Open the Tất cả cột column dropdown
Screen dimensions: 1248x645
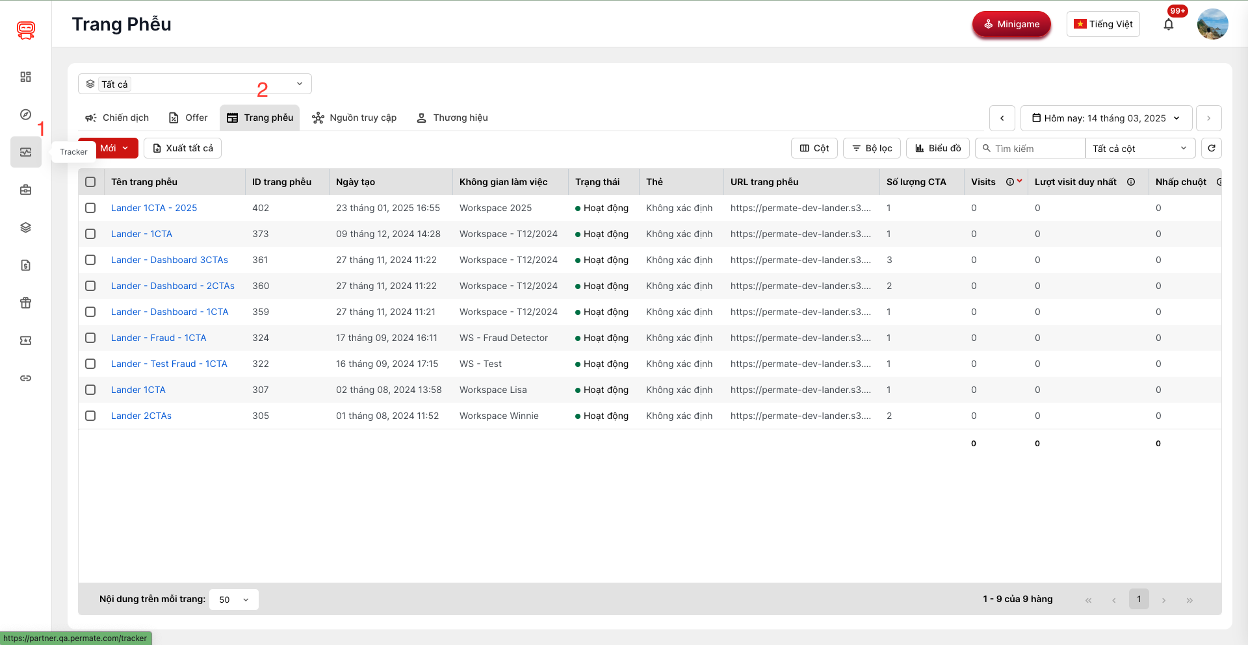click(1139, 148)
